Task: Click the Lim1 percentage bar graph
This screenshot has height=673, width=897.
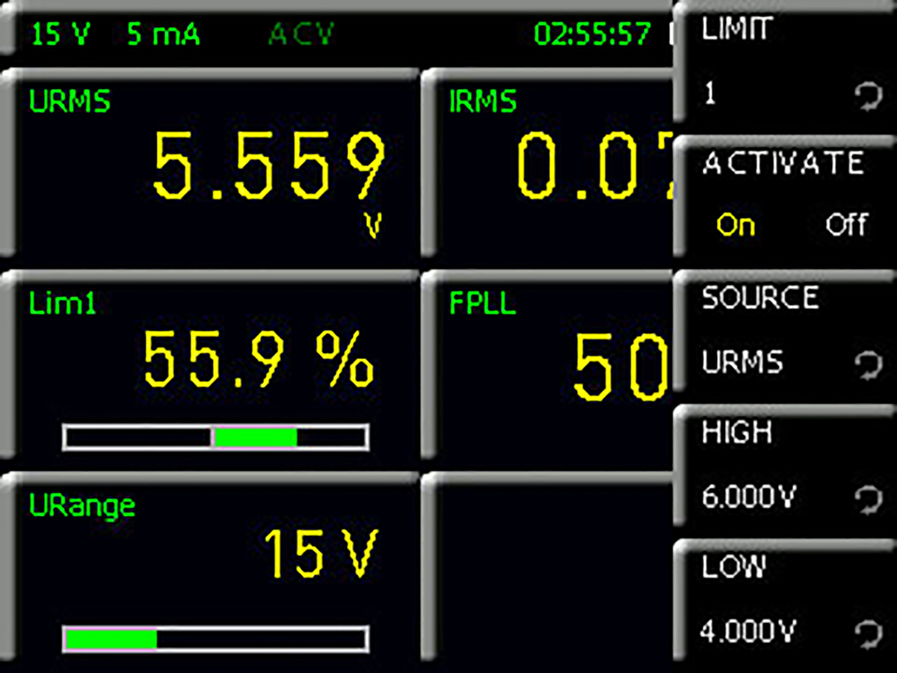Action: pyautogui.click(x=215, y=437)
